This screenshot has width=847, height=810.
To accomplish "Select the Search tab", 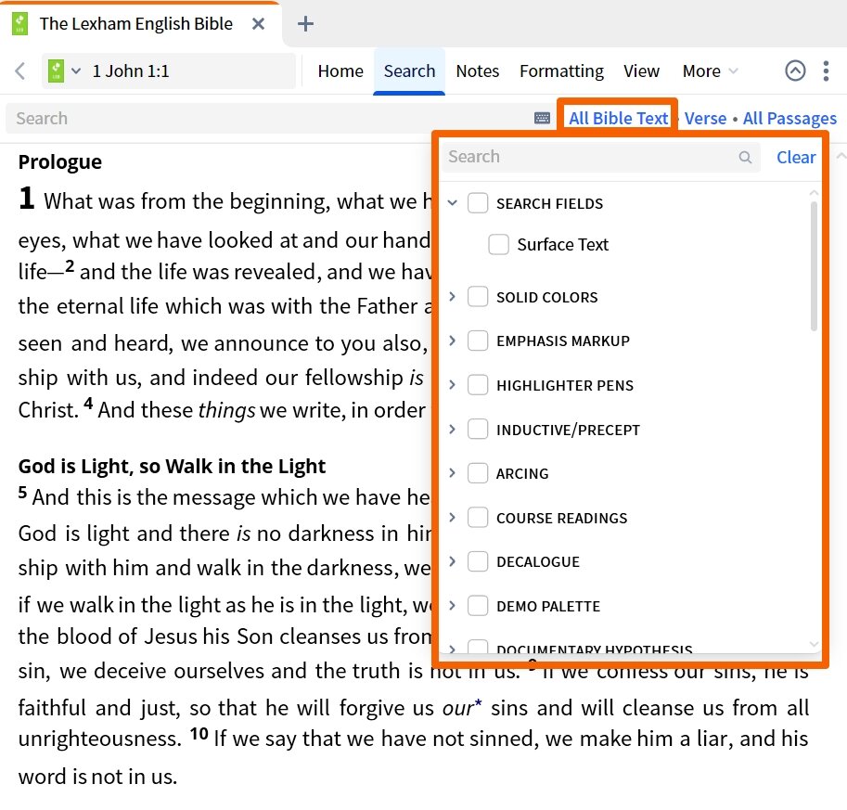I will [409, 71].
